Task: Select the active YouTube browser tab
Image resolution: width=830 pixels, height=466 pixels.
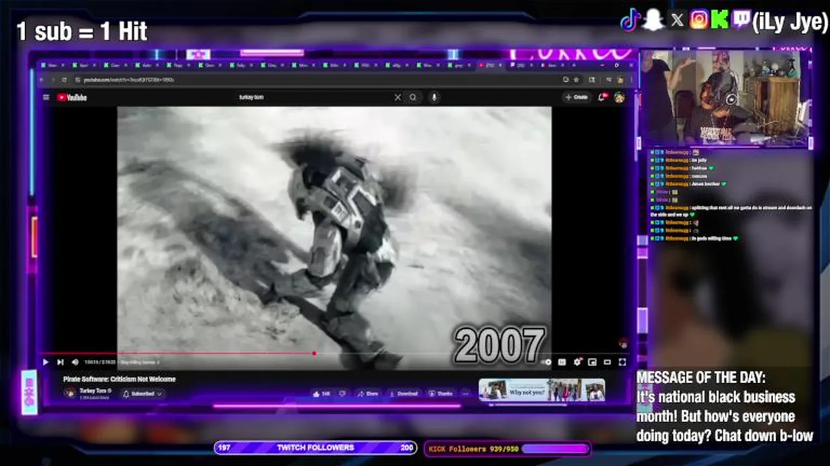Action: [x=492, y=65]
